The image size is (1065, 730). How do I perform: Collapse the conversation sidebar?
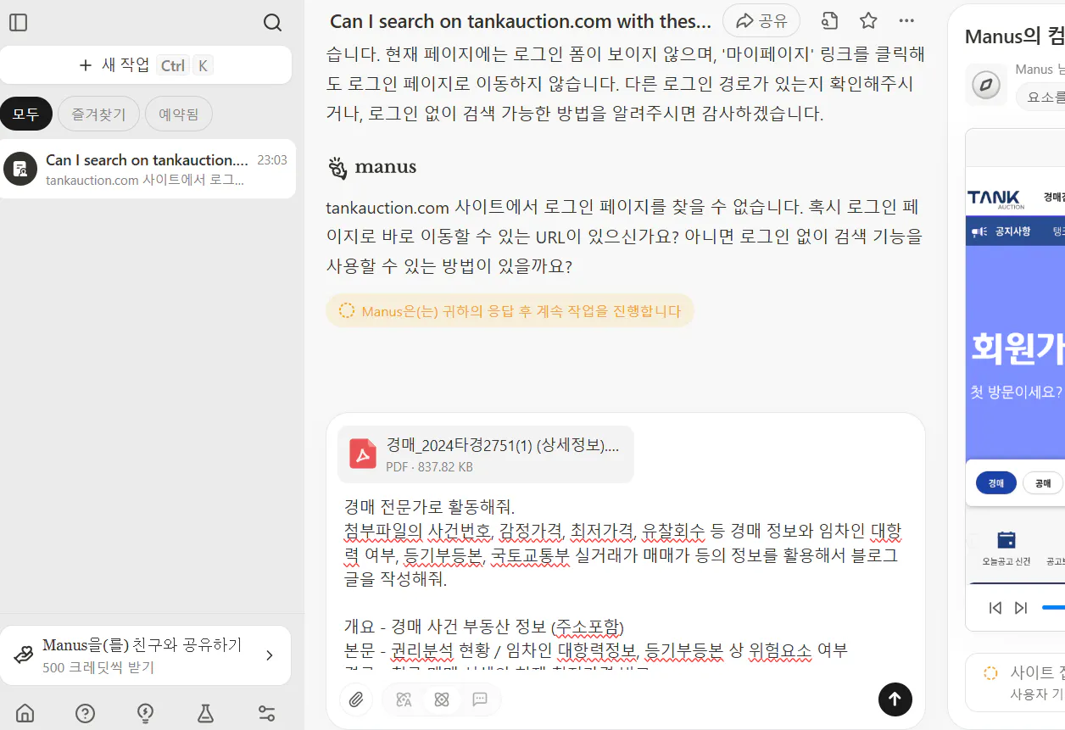[x=19, y=23]
